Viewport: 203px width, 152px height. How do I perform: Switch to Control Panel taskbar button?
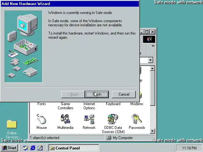74,148
